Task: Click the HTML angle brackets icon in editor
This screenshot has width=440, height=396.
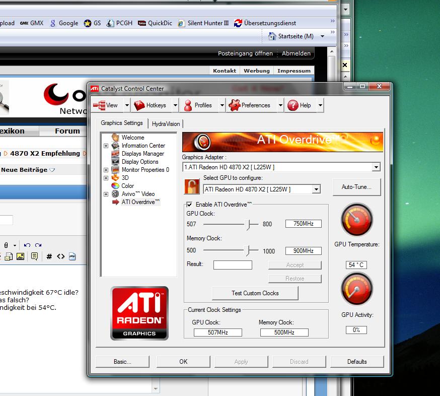Action: pyautogui.click(x=60, y=256)
